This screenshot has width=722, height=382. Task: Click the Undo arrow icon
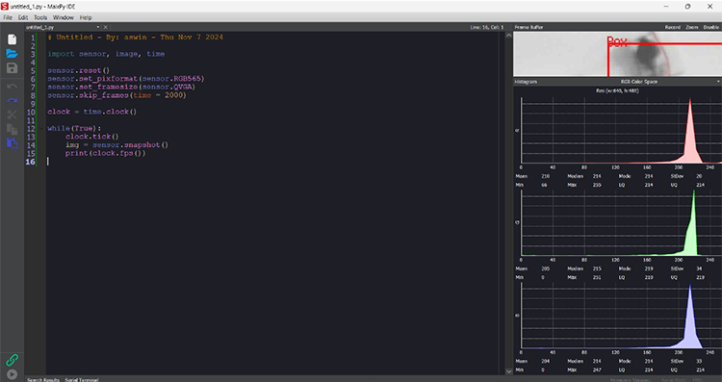[x=12, y=86]
